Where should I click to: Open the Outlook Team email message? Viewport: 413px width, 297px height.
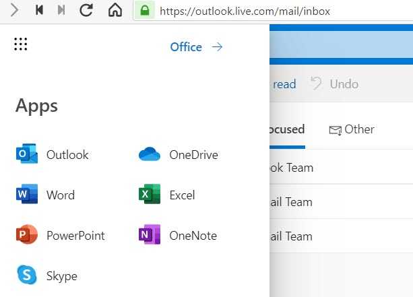click(342, 167)
